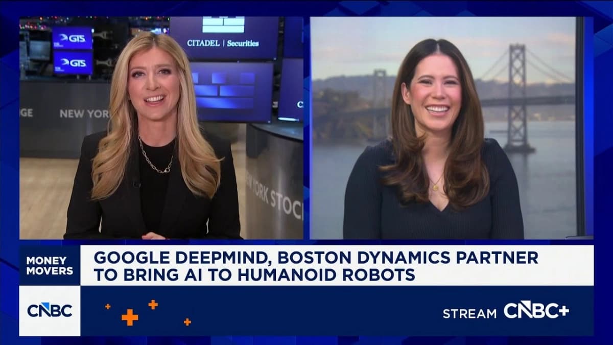Click the CNBC+ logo beside STREAM
Image resolution: width=613 pixels, height=345 pixels.
tap(536, 310)
